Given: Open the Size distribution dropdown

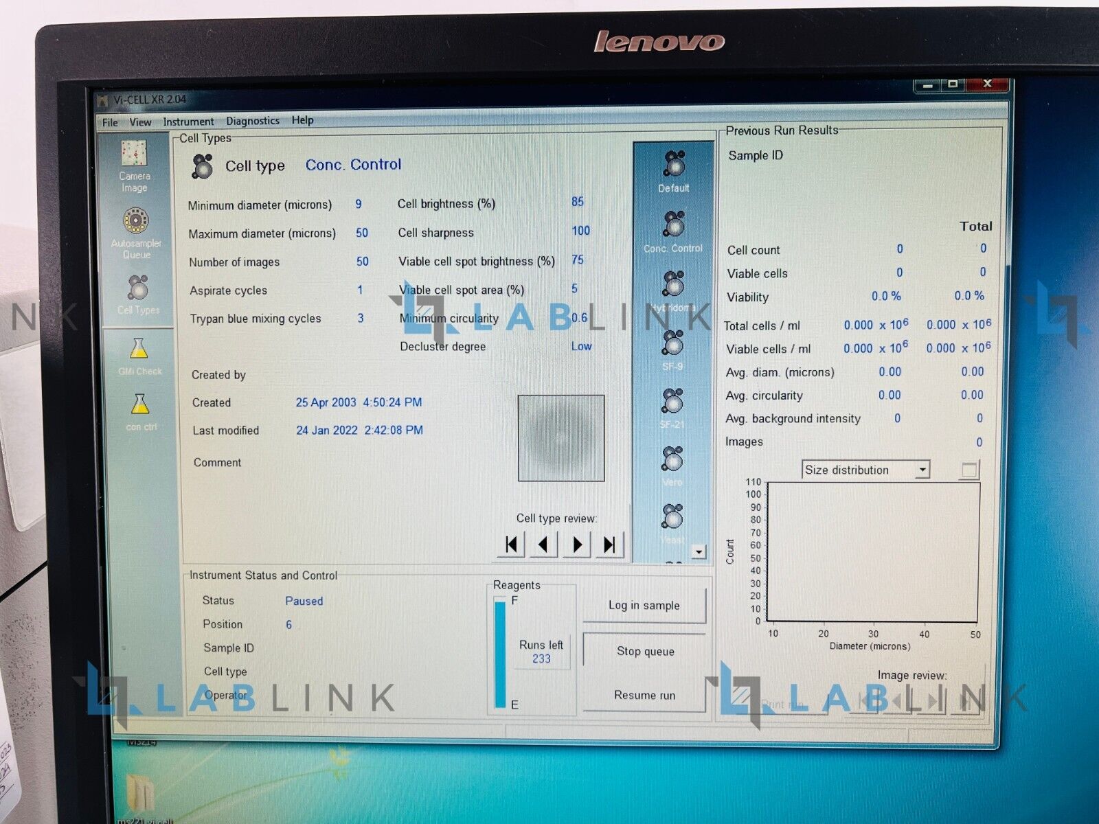Looking at the screenshot, I should click(x=923, y=470).
